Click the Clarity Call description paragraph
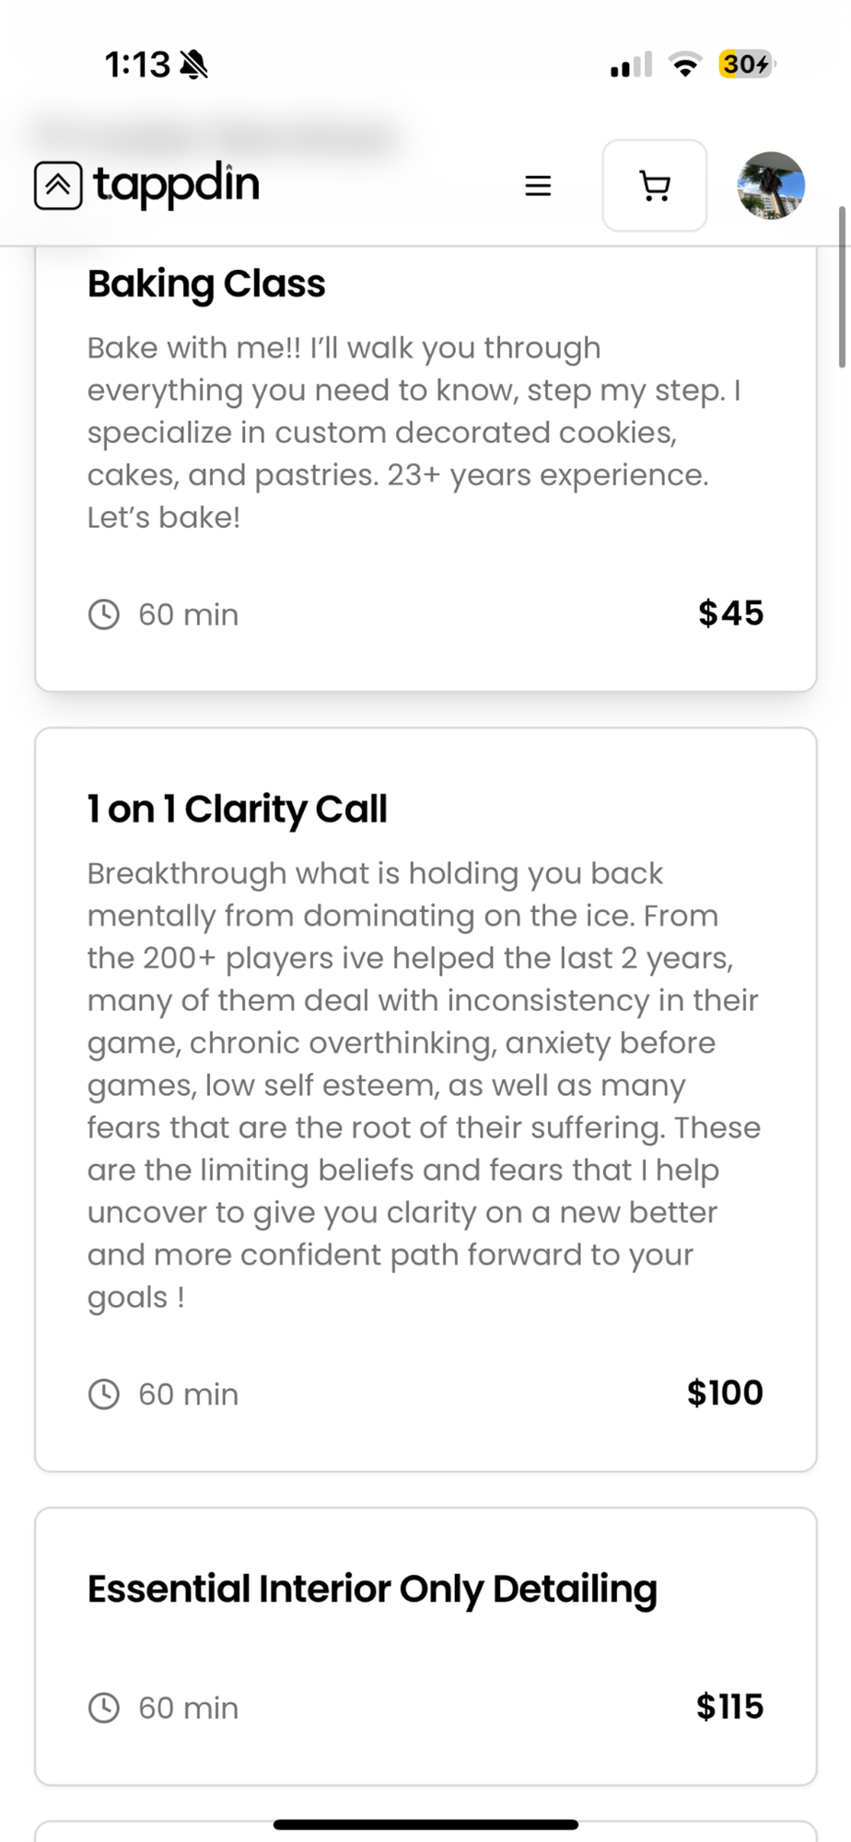Viewport: 851px width, 1842px height. click(425, 1085)
